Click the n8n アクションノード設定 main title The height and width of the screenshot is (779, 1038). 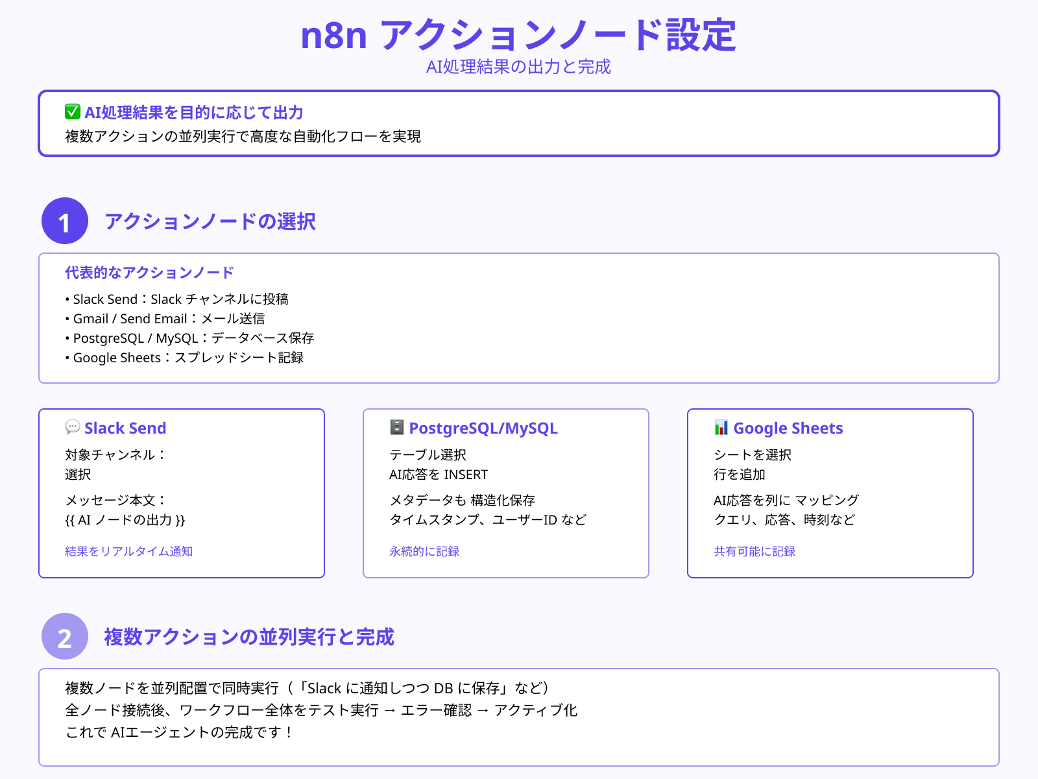(519, 37)
